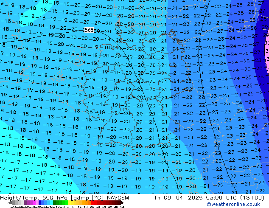Click the '03:00 UTC' time text
Screen dimensions: 269x208
(222, 198)
